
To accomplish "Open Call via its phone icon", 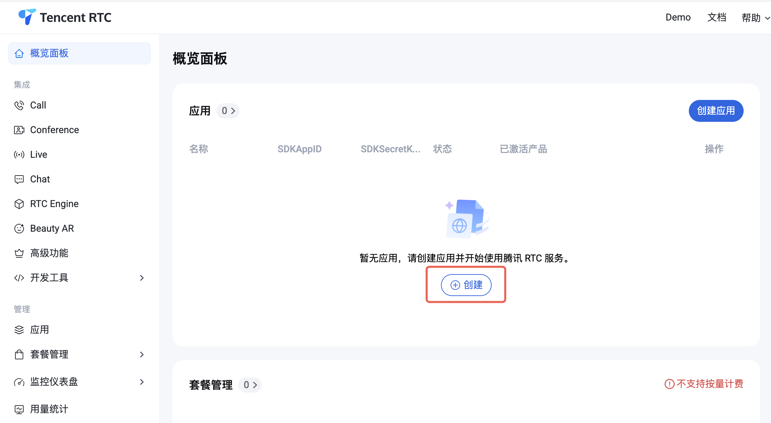I will click(x=19, y=105).
